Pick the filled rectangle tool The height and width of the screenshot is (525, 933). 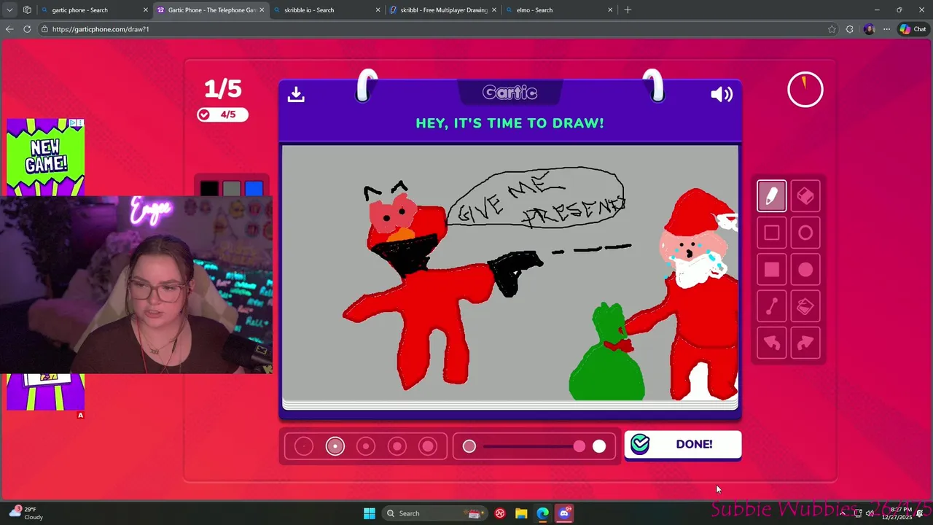[771, 270]
